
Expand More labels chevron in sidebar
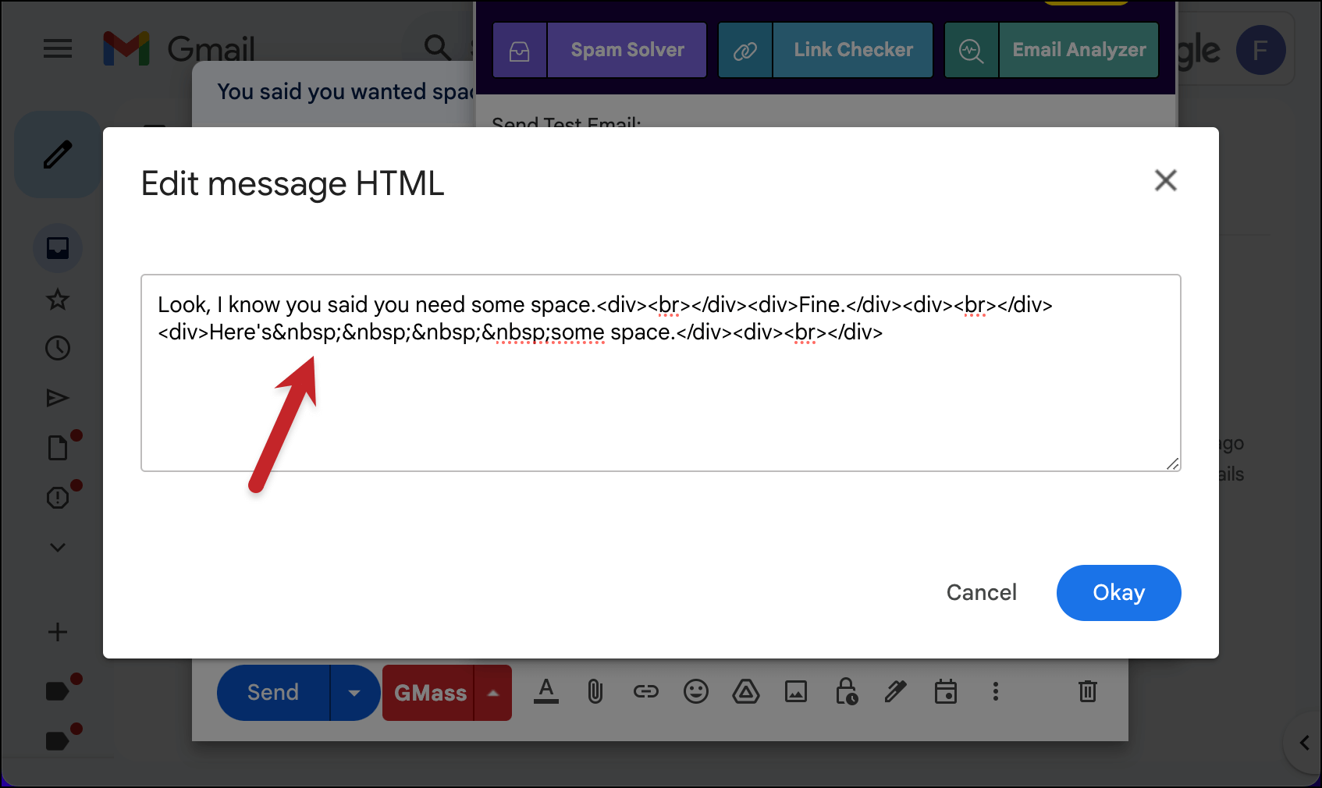click(x=58, y=548)
